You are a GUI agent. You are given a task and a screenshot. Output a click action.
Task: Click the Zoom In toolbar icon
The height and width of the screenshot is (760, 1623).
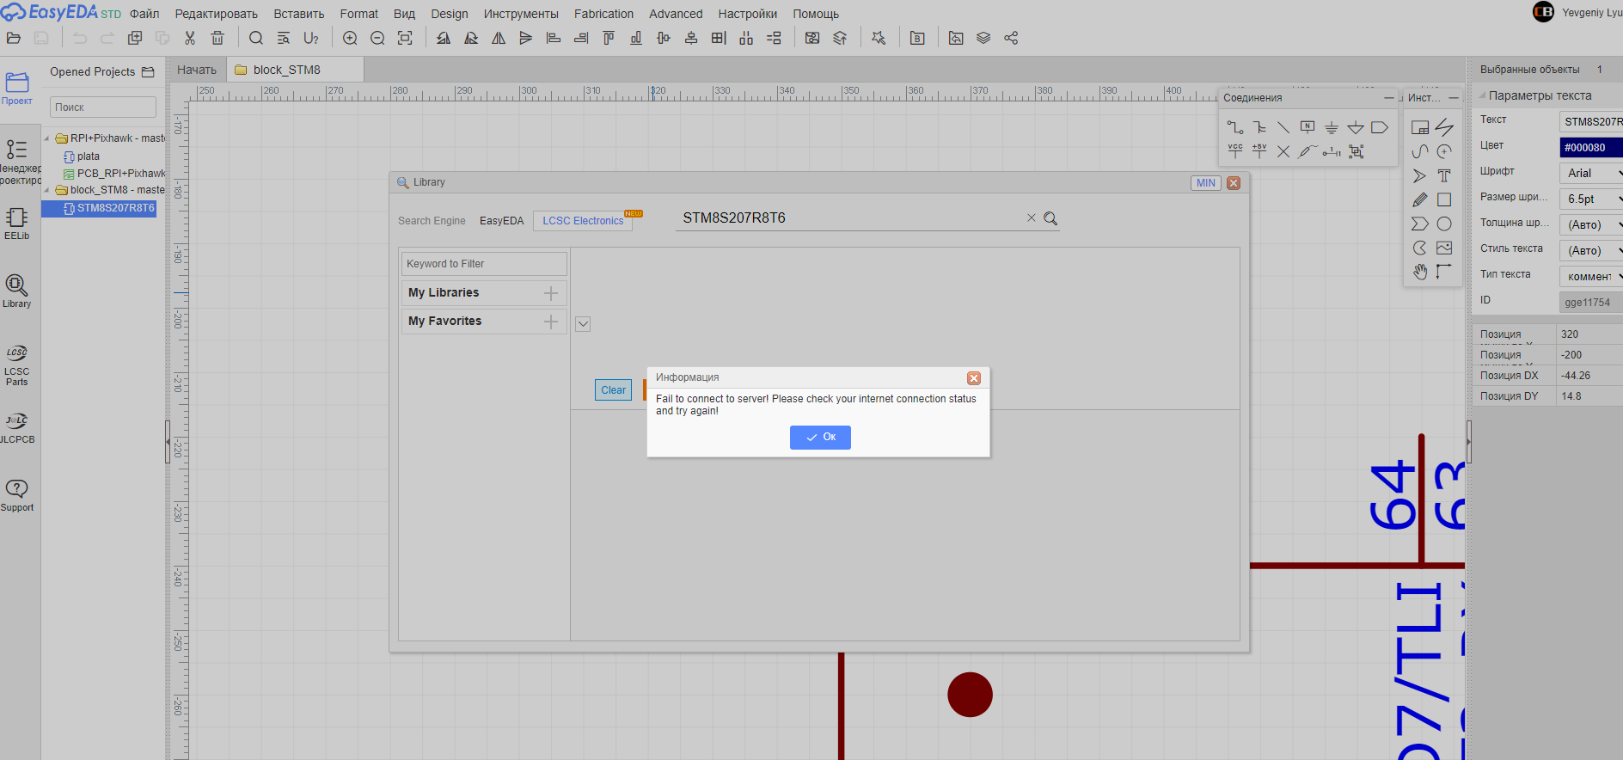[x=350, y=38]
